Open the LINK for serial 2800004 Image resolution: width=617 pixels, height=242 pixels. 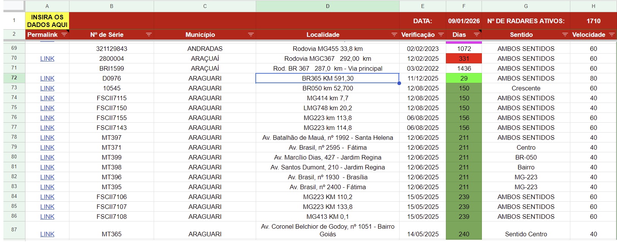(x=47, y=59)
